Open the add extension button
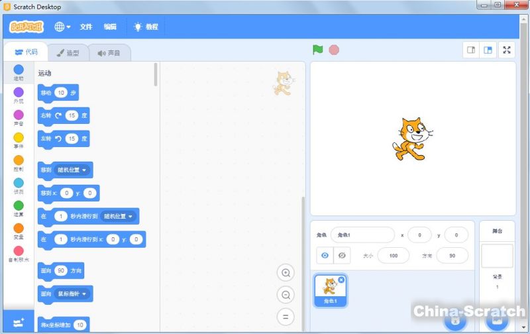The width and height of the screenshot is (530, 334). coord(18,321)
